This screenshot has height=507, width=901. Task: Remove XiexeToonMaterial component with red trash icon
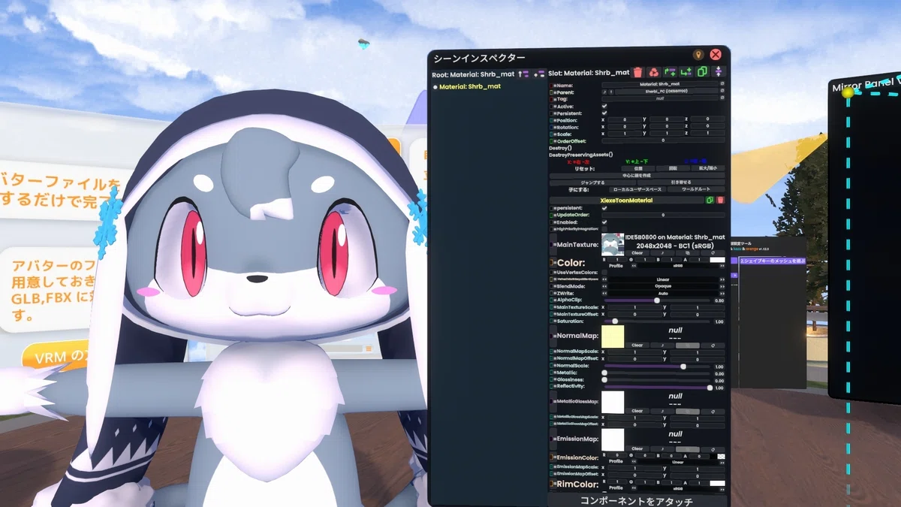pyautogui.click(x=720, y=201)
